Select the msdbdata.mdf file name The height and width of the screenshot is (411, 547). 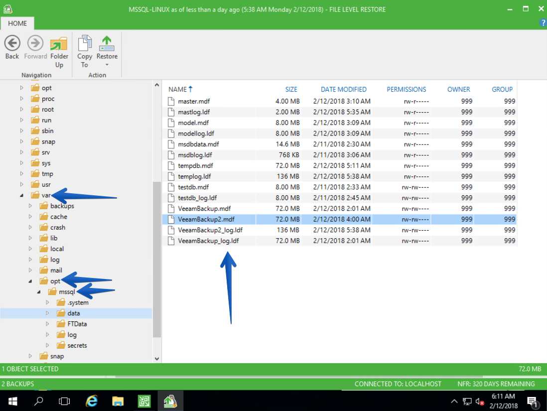(x=198, y=144)
